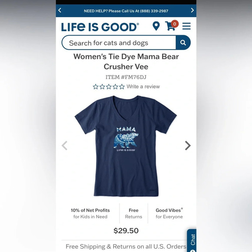The width and height of the screenshot is (252, 252).
Task: Focus the 'Search for cats and dogs' field
Action: (x=119, y=43)
